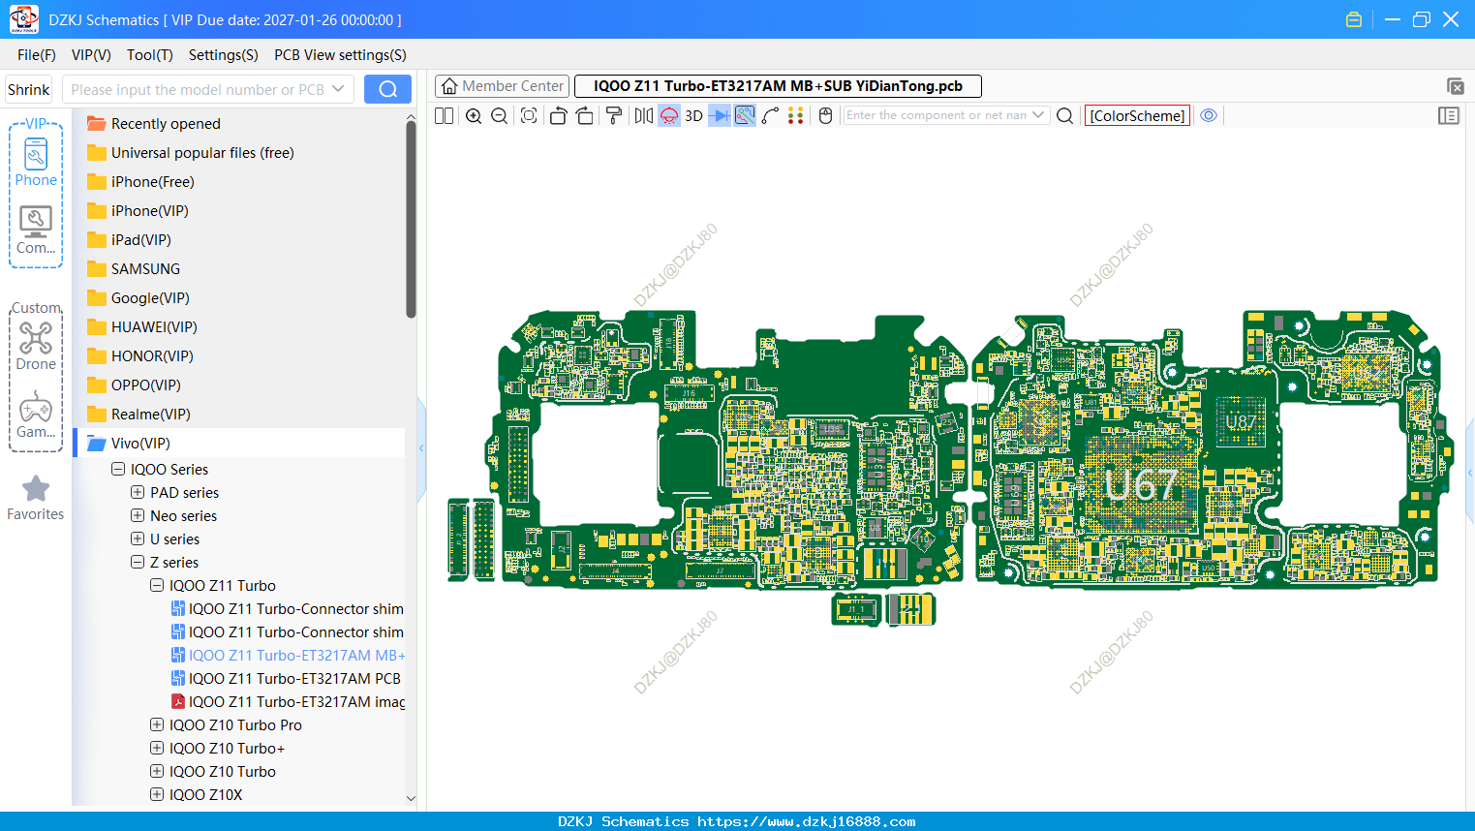Click the mouse settings icon
The width and height of the screenshot is (1475, 831).
click(x=826, y=116)
